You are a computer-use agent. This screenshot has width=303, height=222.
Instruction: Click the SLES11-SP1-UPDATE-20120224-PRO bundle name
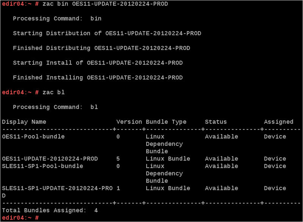point(57,188)
